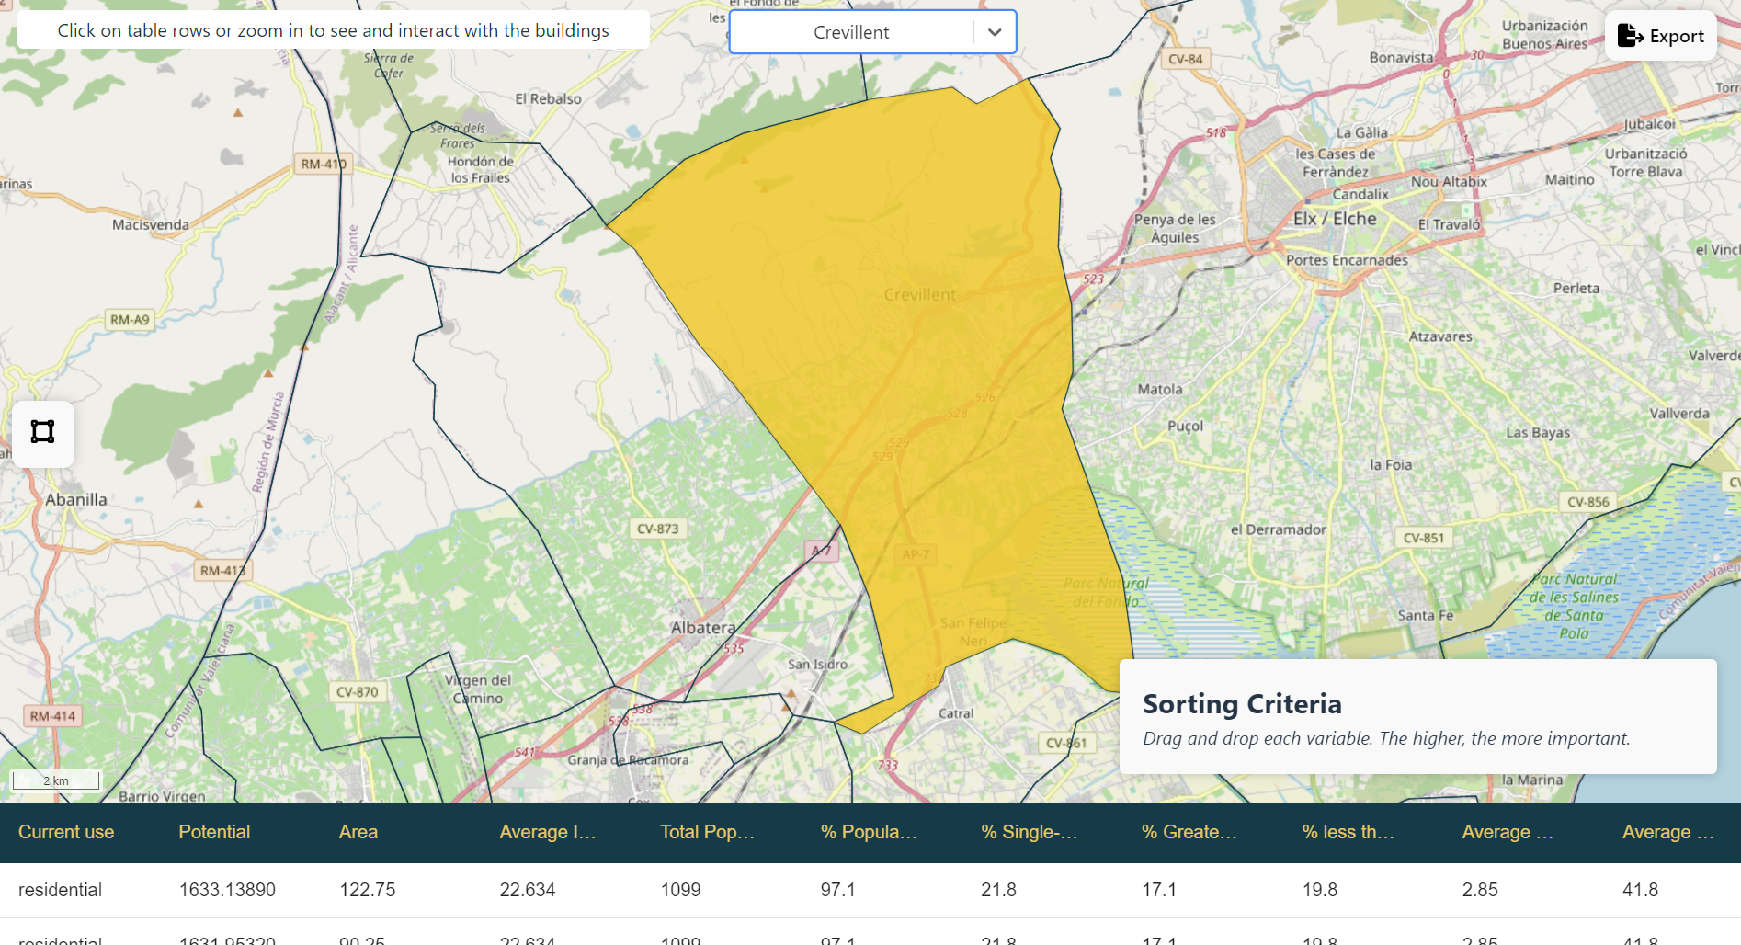This screenshot has width=1741, height=945.
Task: Click the first row's 19.8 cell
Action: point(1320,890)
